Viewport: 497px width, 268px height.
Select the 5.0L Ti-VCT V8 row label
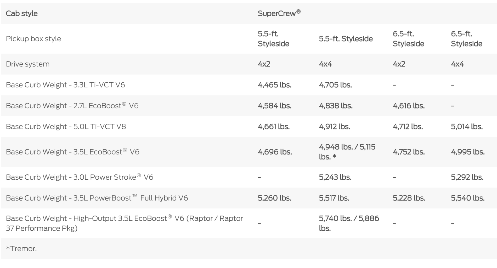(x=66, y=127)
